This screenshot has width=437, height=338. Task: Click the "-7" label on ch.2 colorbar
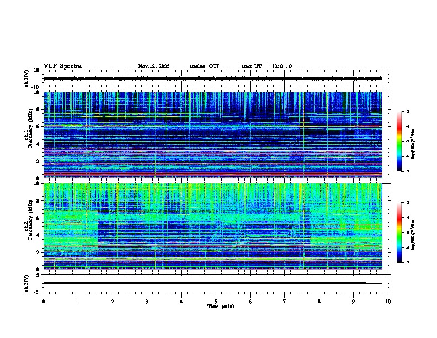[407, 262]
